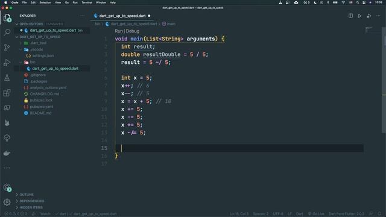Open settings.json in the file tree

(x=43, y=55)
